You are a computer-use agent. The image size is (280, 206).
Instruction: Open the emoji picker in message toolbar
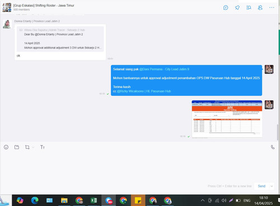pos(6,147)
